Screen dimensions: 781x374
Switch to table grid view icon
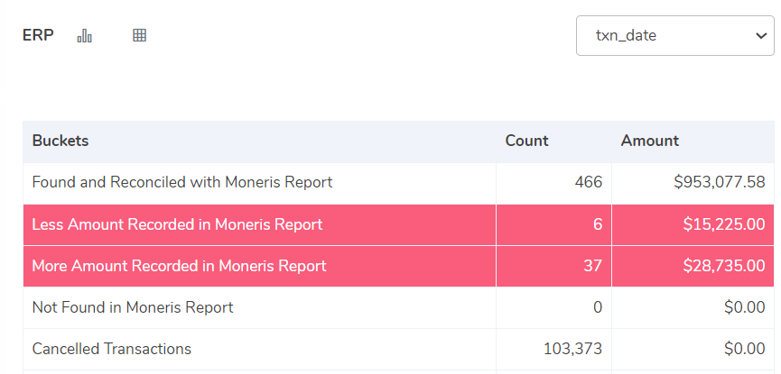[x=139, y=35]
